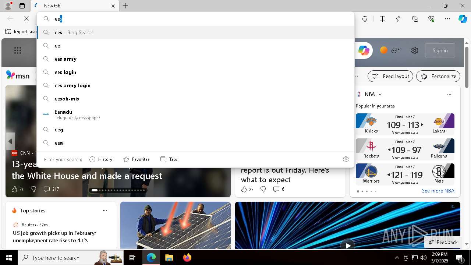
Task: Filter search by History
Action: [x=101, y=159]
